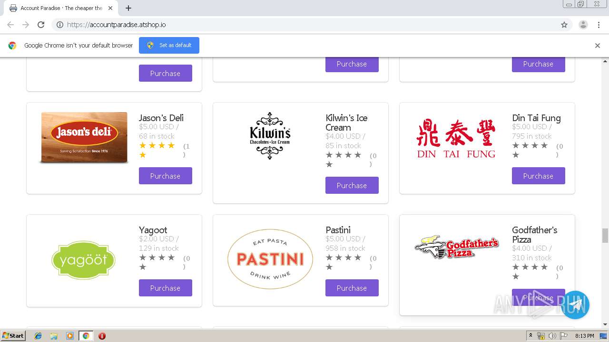Open the Pastini logo image

[x=270, y=259]
